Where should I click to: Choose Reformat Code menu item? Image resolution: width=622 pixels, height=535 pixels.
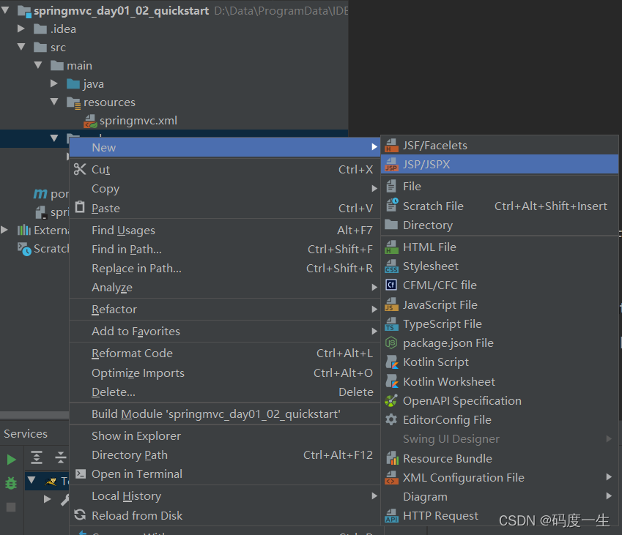[x=225, y=353]
